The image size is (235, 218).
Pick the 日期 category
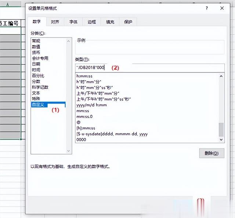36,64
